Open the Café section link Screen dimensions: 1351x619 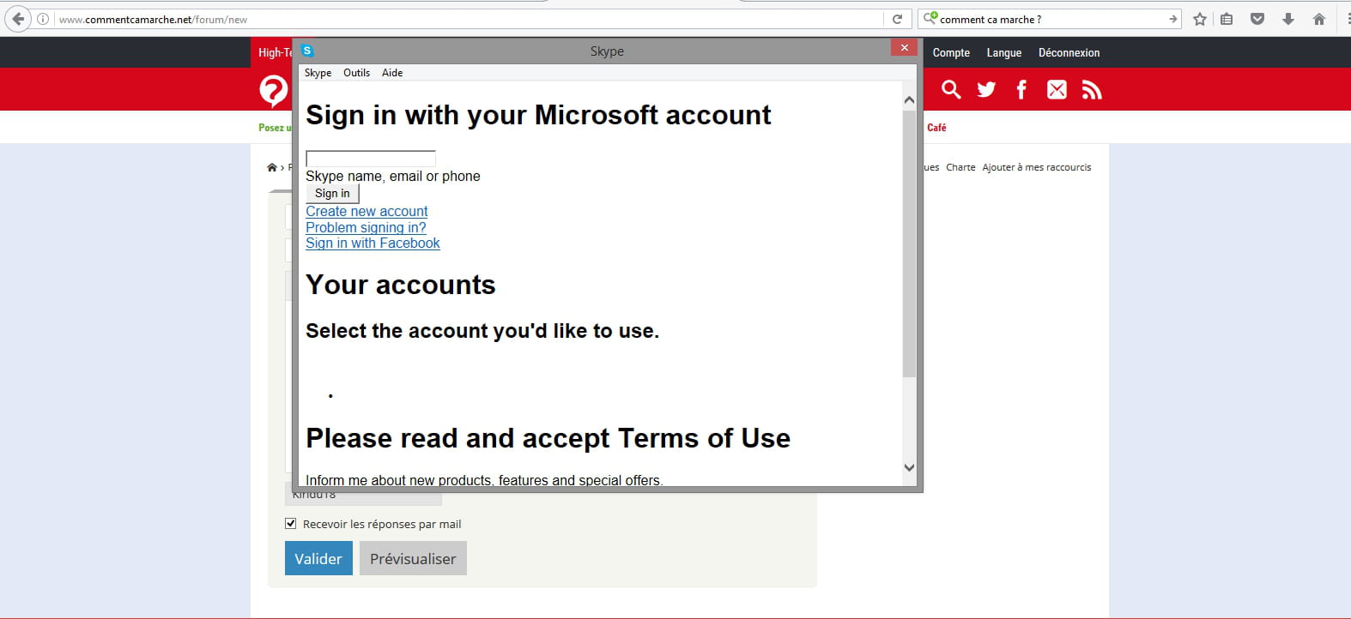[936, 127]
